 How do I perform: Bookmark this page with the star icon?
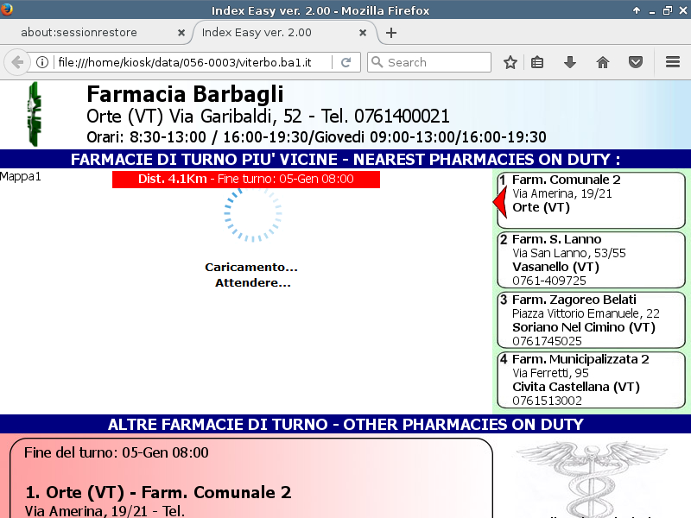pos(510,62)
